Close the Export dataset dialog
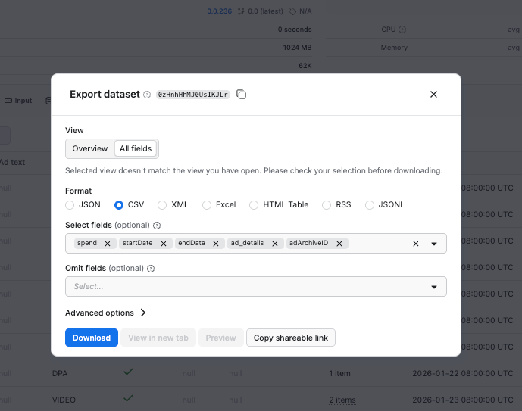 [x=433, y=95]
